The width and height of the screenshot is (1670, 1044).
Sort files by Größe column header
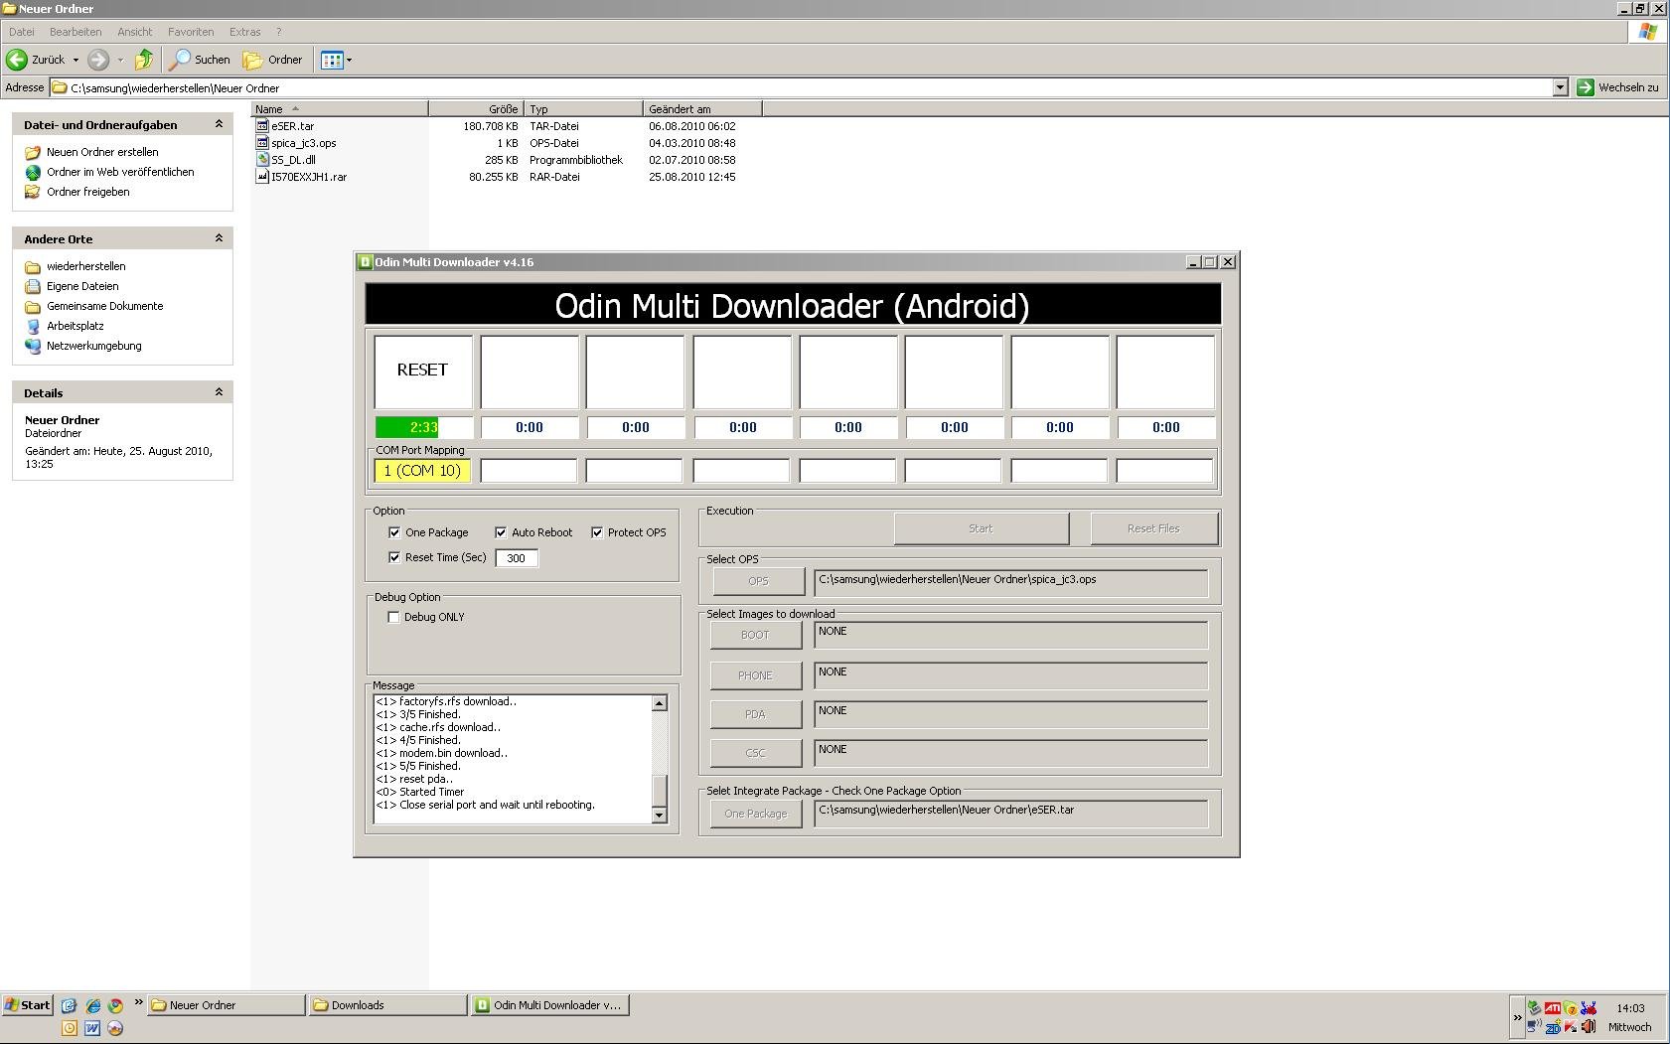(x=475, y=109)
